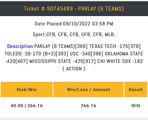Image resolution: width=148 pixels, height=120 pixels.
Task: Click the Sport list line
Action: [74, 35]
